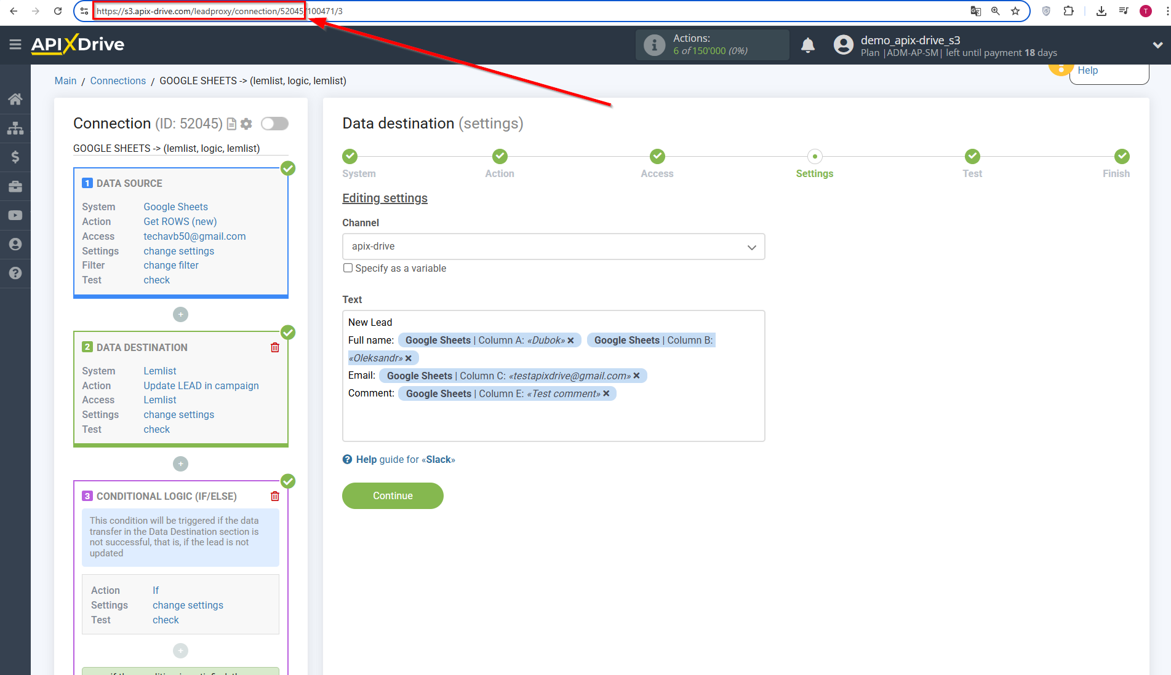Click check in the Data Destination block
The image size is (1171, 675).
click(157, 429)
